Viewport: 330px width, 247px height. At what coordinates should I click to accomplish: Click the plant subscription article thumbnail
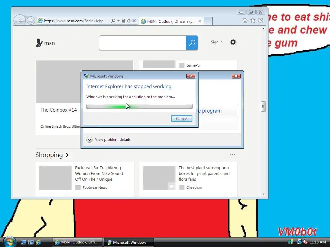coord(159,178)
